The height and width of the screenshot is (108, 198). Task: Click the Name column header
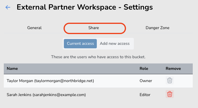(x=12, y=69)
